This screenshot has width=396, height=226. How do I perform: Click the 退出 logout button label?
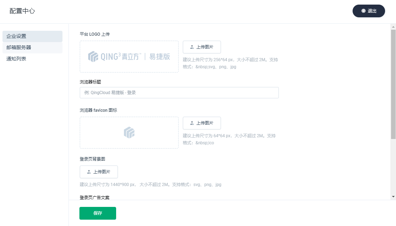[x=372, y=11]
